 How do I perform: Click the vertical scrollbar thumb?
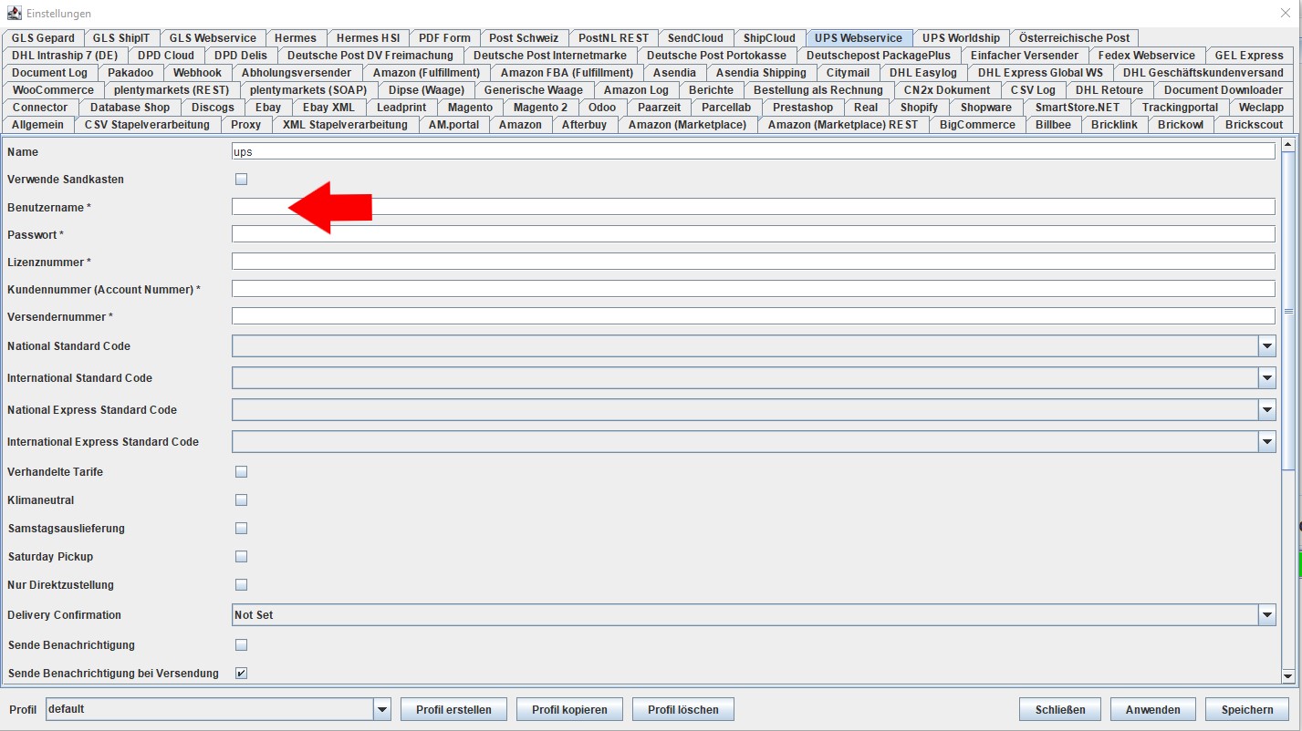click(1288, 312)
